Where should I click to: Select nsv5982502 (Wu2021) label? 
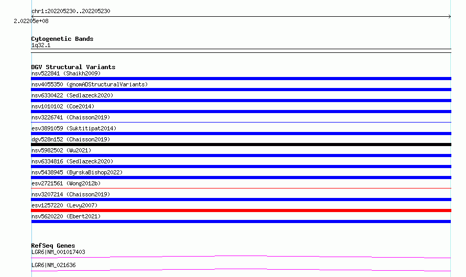pos(61,150)
